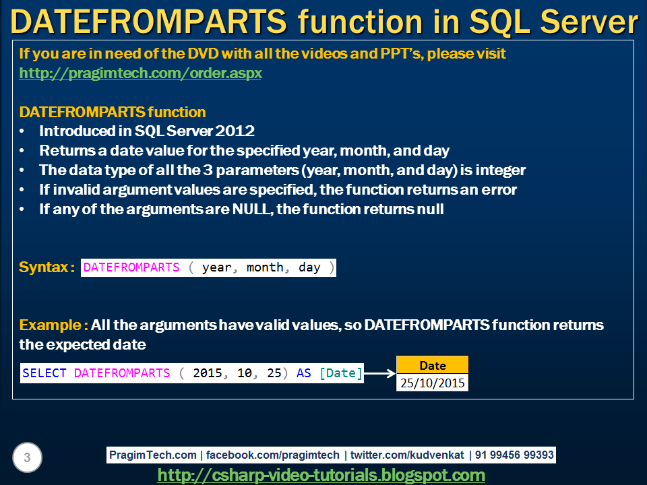Click the PragimTech.com contact footer text
This screenshot has height=485, width=647.
(x=331, y=455)
